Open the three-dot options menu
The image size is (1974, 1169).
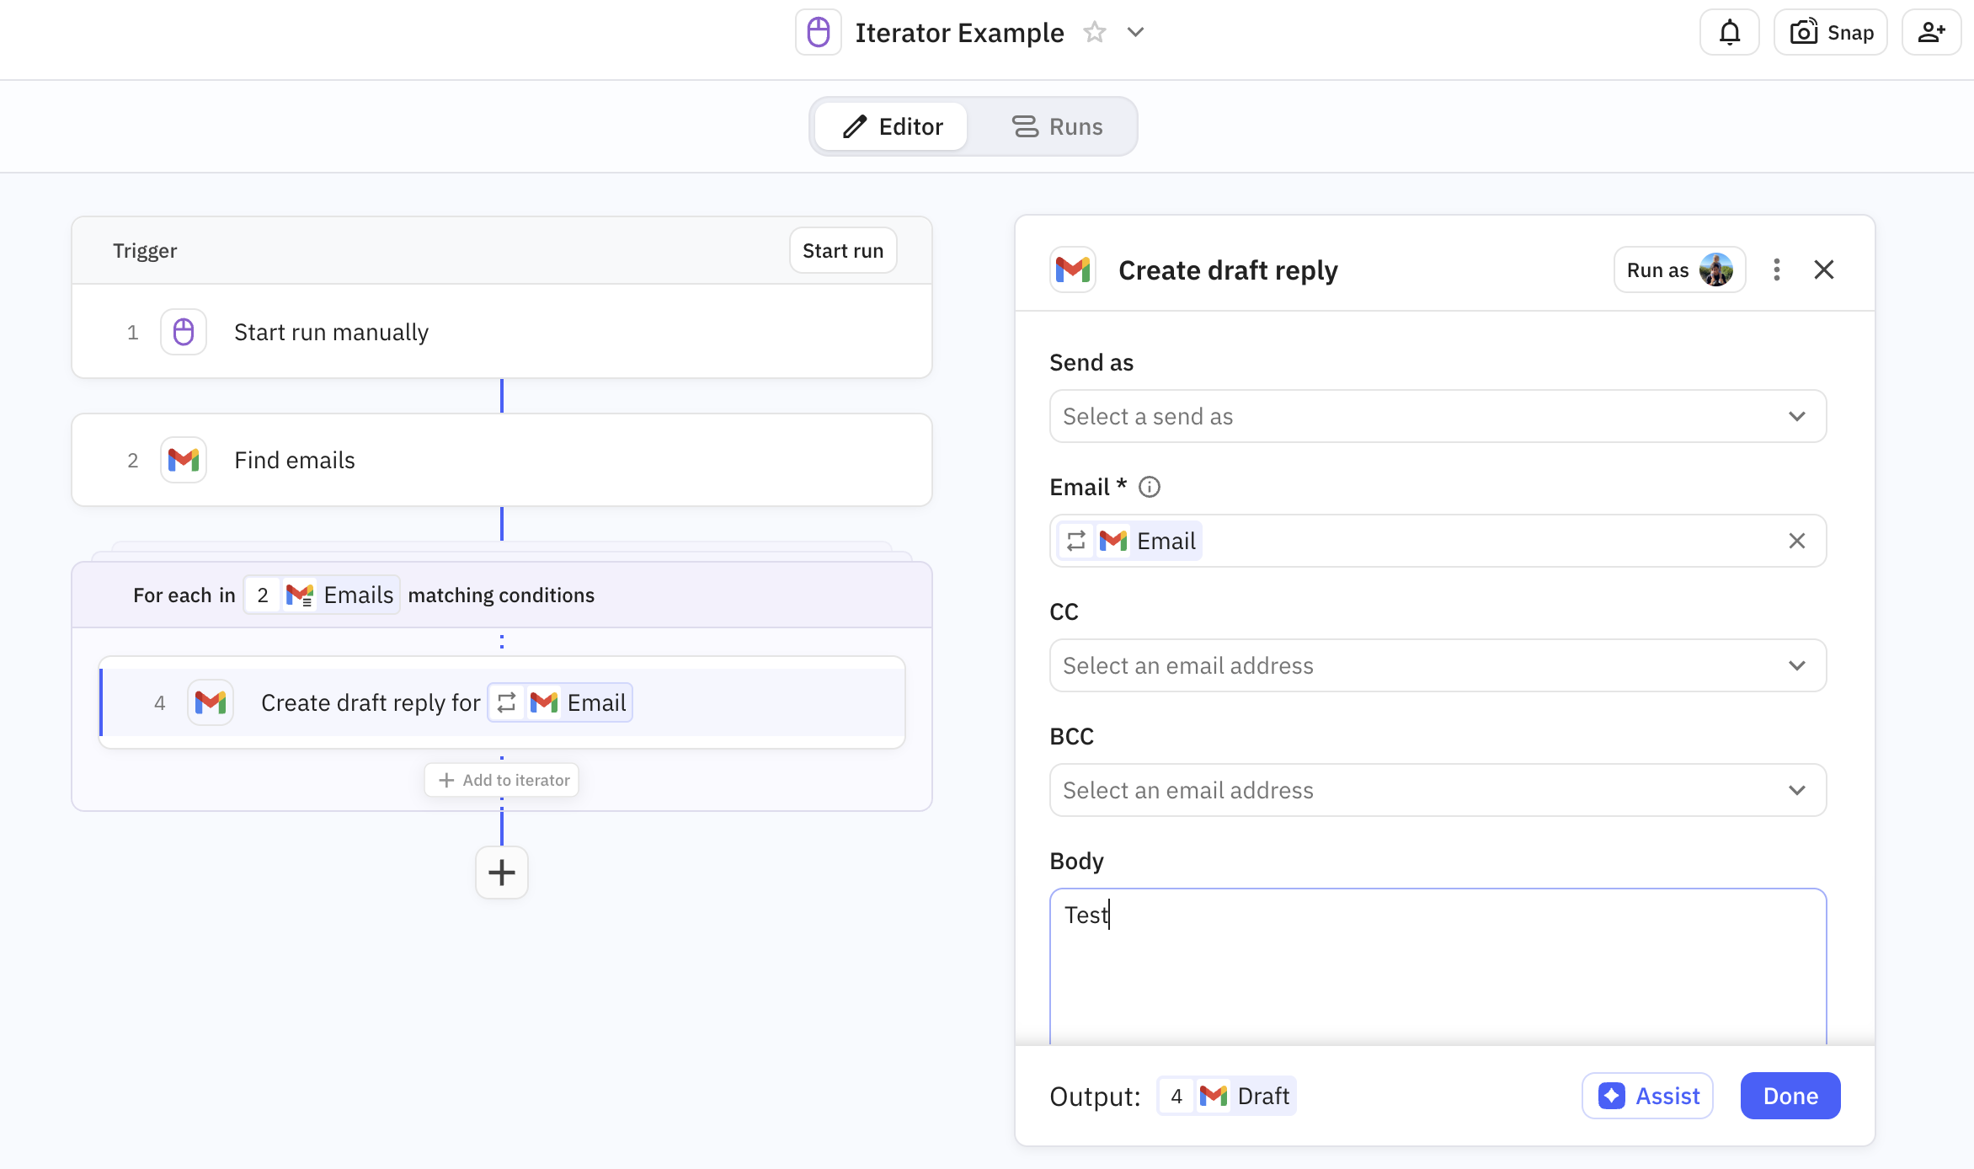point(1776,270)
